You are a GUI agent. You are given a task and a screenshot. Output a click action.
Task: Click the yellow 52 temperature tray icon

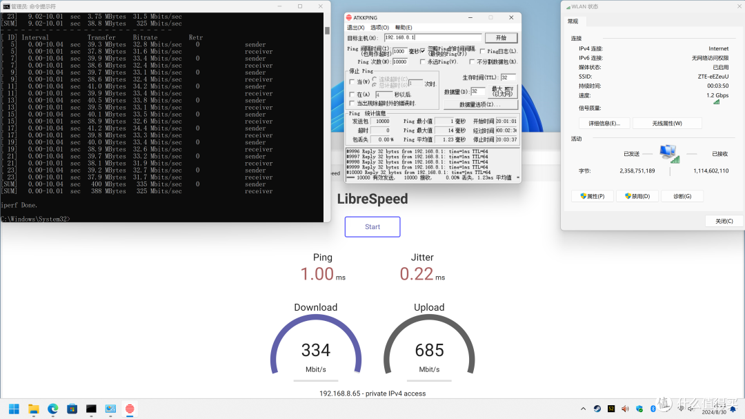[x=611, y=409]
